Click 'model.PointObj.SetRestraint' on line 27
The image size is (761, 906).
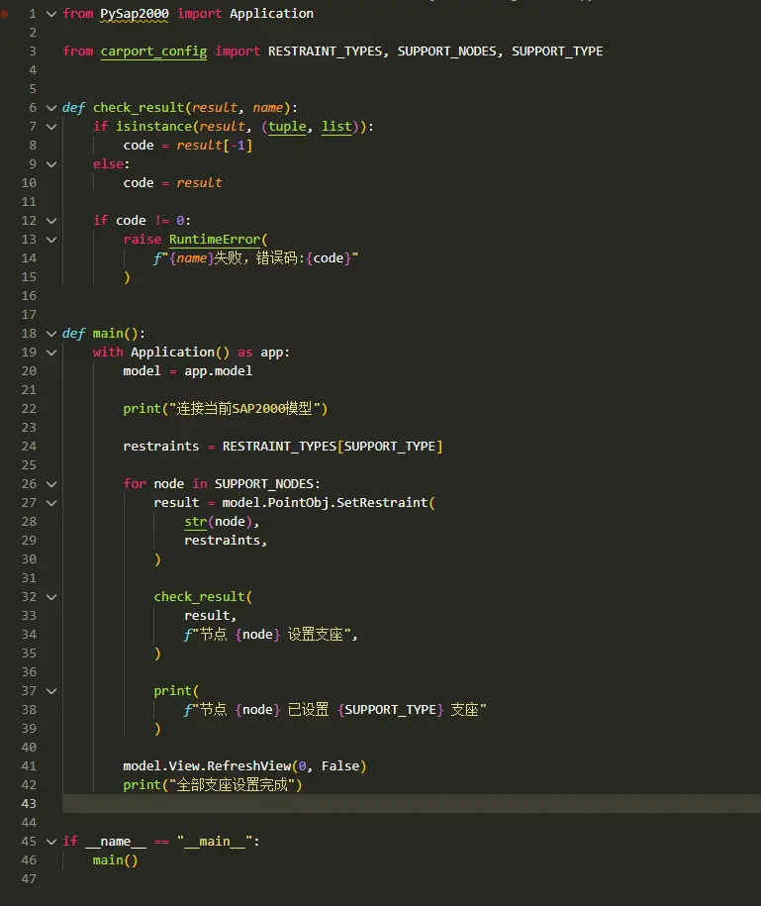325,503
